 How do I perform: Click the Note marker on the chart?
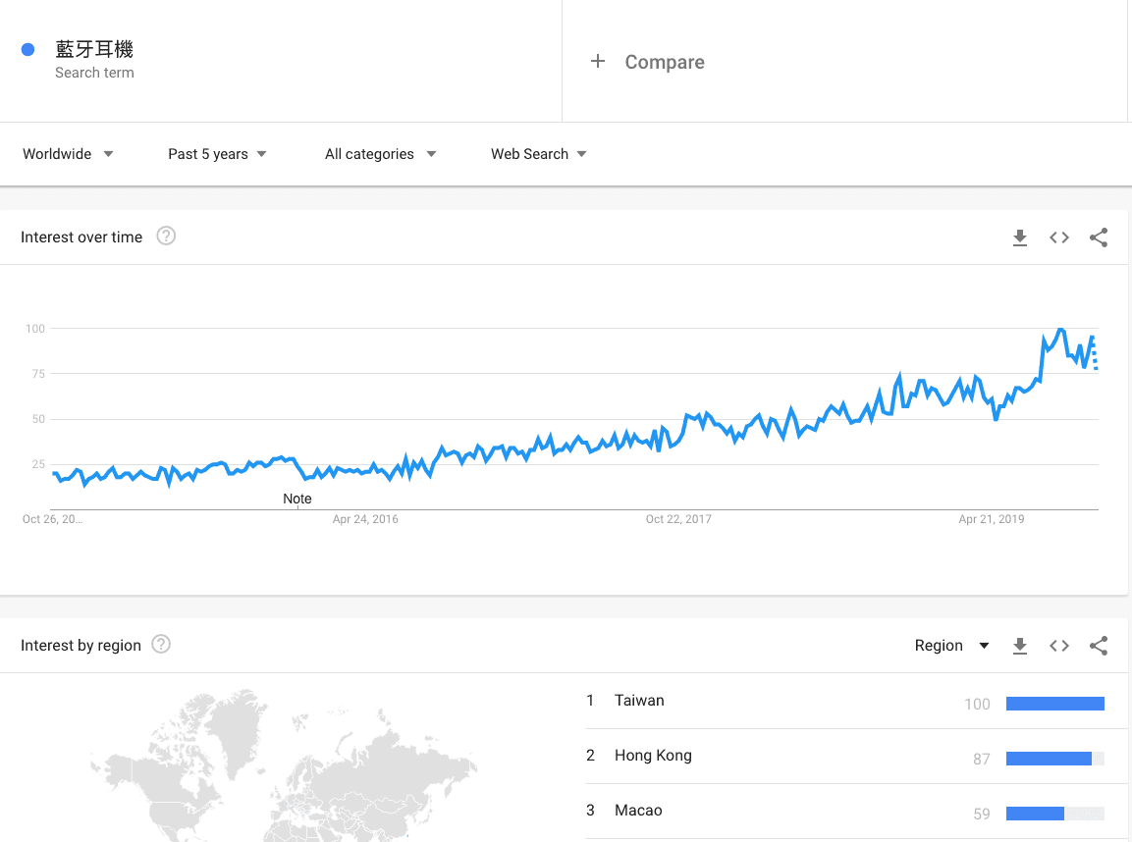point(297,499)
